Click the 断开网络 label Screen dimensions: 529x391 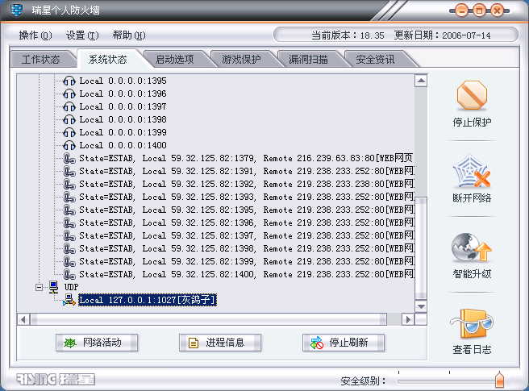(472, 198)
